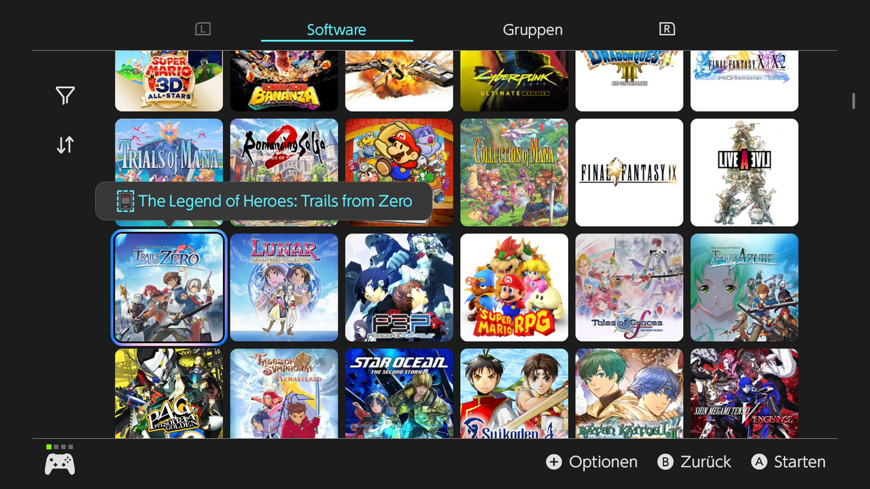This screenshot has width=870, height=489.
Task: Select the L shoulder button icon
Action: (x=203, y=29)
